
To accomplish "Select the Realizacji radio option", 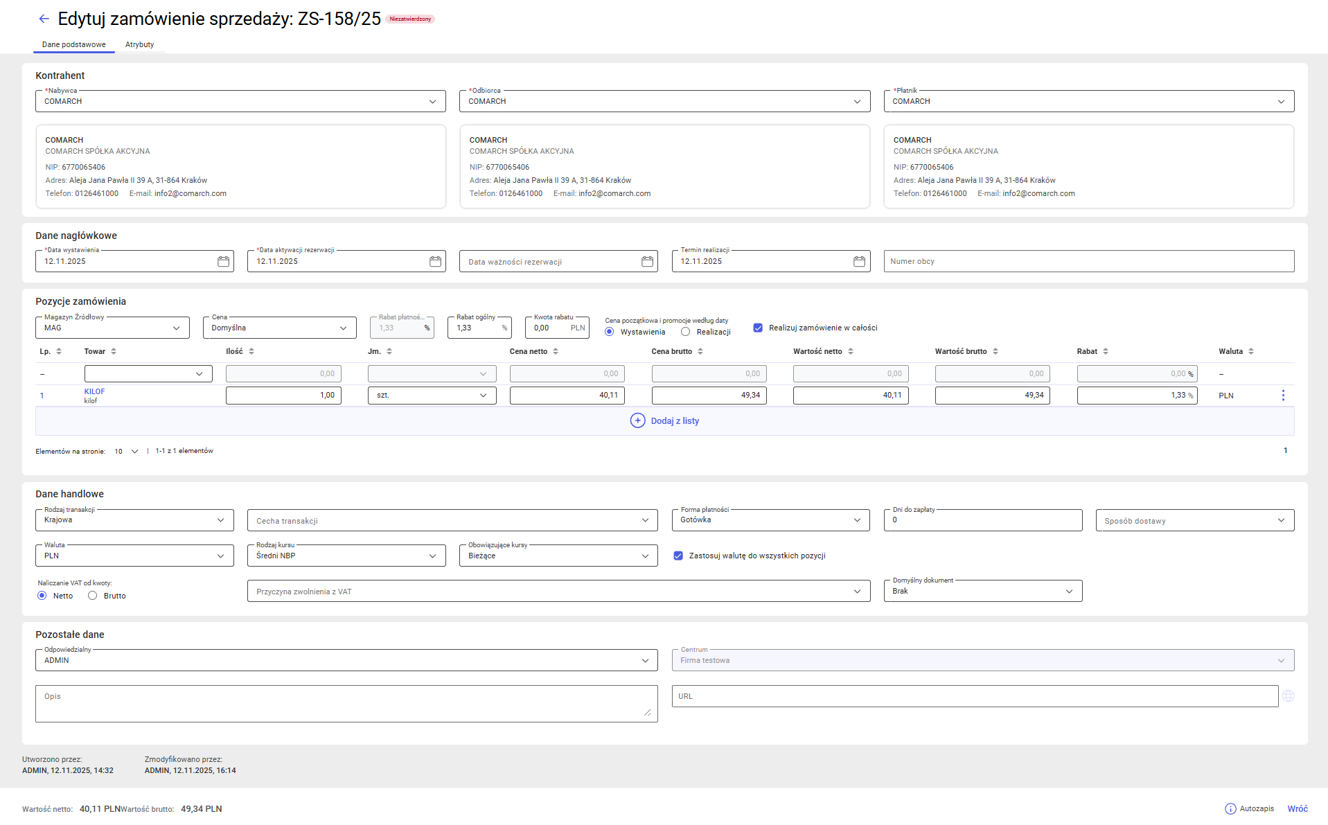I will point(685,332).
